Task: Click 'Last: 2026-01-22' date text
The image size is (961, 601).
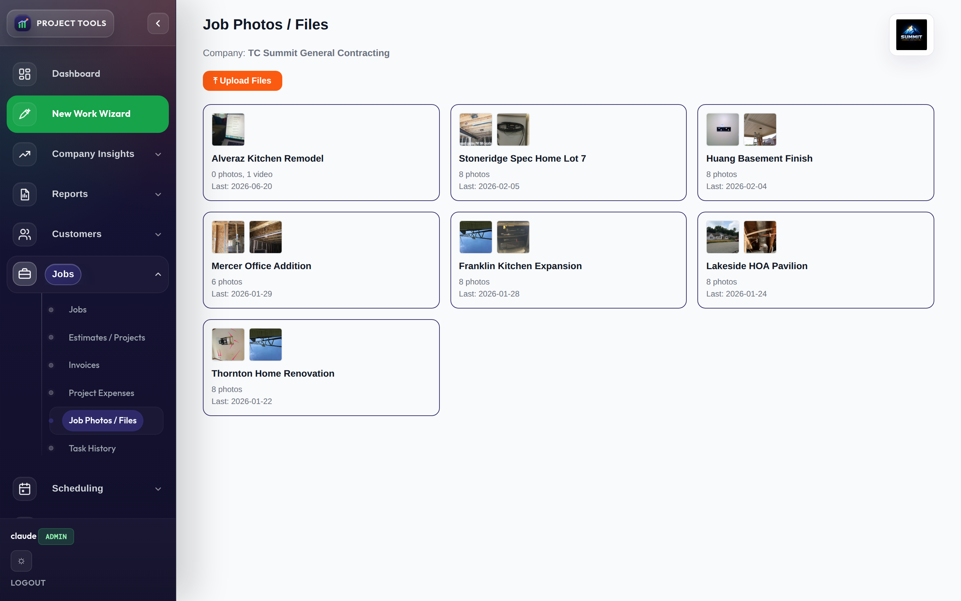Action: point(242,401)
